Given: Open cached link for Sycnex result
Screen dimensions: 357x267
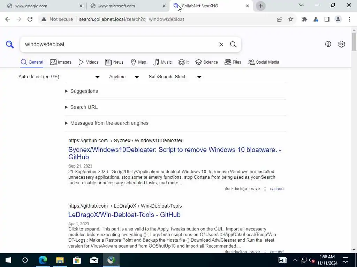Looking at the screenshot, I should click(276, 189).
